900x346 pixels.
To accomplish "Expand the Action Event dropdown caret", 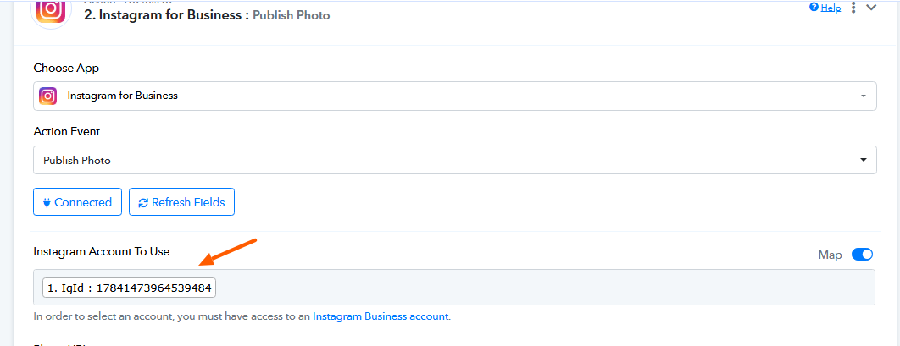I will tap(863, 160).
